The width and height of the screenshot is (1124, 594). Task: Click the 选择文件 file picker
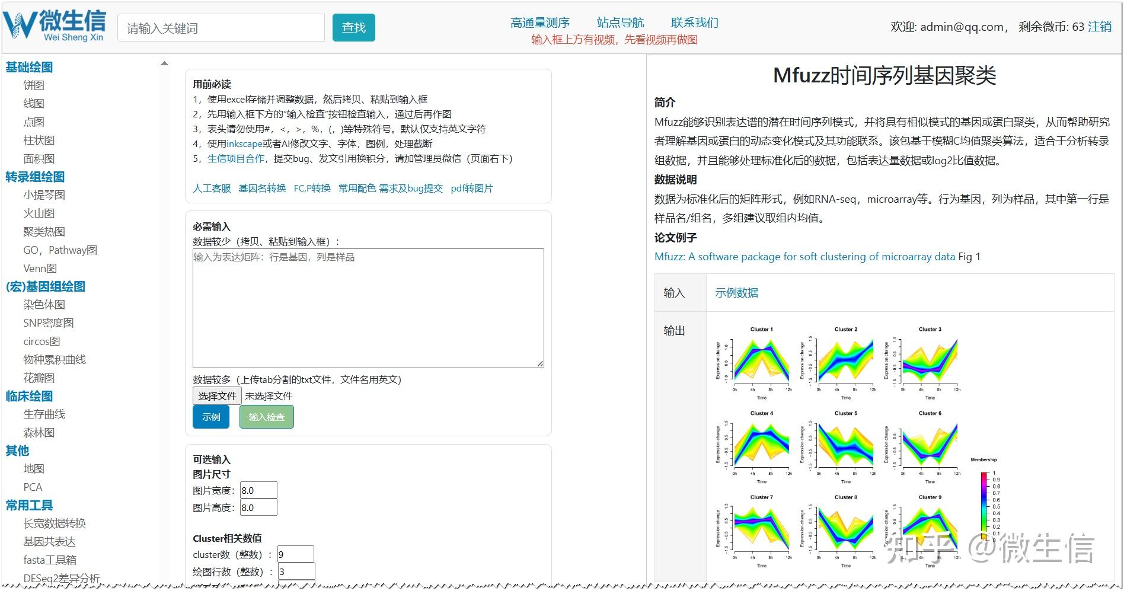click(216, 395)
